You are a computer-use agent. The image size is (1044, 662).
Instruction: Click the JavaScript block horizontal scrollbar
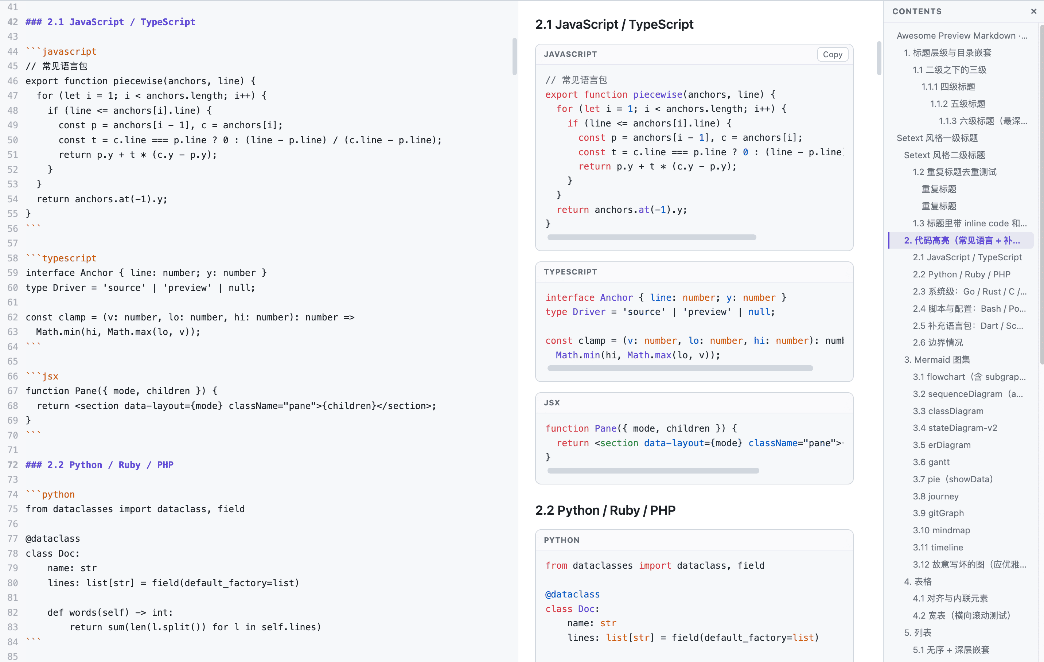pyautogui.click(x=651, y=237)
